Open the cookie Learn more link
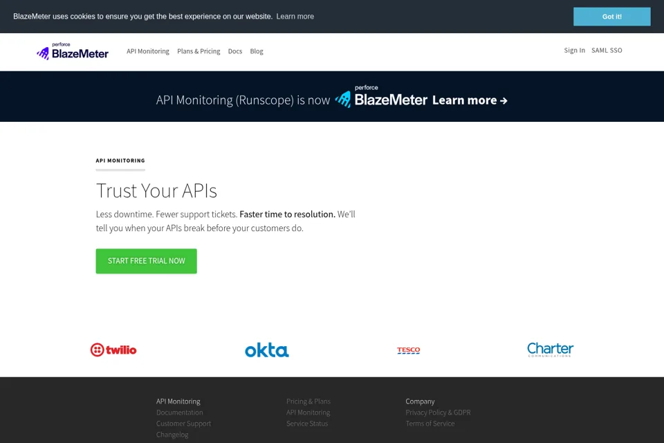The image size is (664, 443). [295, 17]
